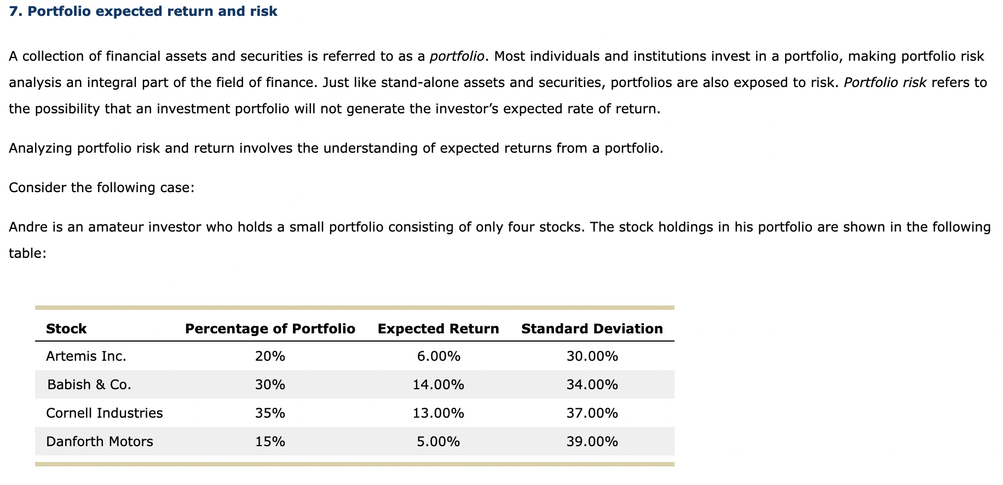Image resolution: width=1003 pixels, height=485 pixels.
Task: Click Babish & Co.'s 14.00% expected return
Action: click(438, 385)
